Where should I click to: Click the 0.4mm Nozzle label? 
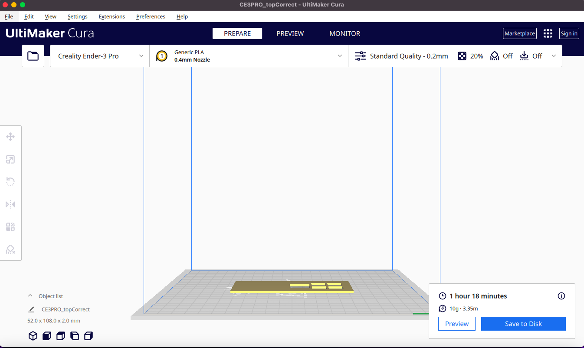coord(192,60)
